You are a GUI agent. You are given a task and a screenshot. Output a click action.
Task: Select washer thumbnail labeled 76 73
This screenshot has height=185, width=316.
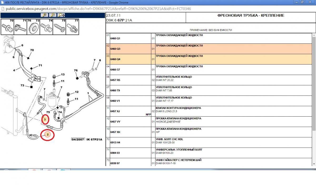pyautogui.click(x=34, y=27)
